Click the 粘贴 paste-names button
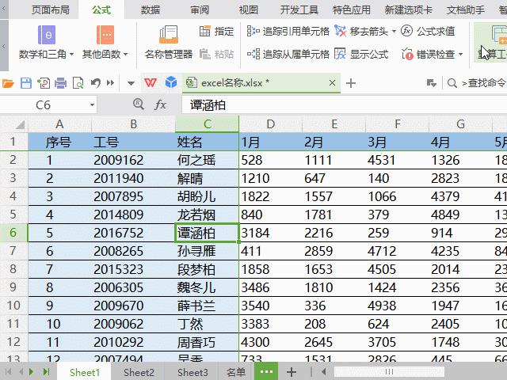This screenshot has height=380, width=507. pos(216,54)
